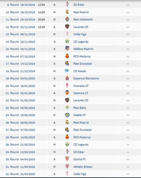Click the Espanyol Barcelona club crest
The width and height of the screenshot is (141, 178).
coord(67,78)
